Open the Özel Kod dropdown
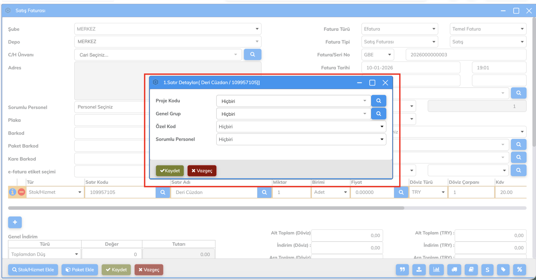The height and width of the screenshot is (280, 536). [x=301, y=127]
